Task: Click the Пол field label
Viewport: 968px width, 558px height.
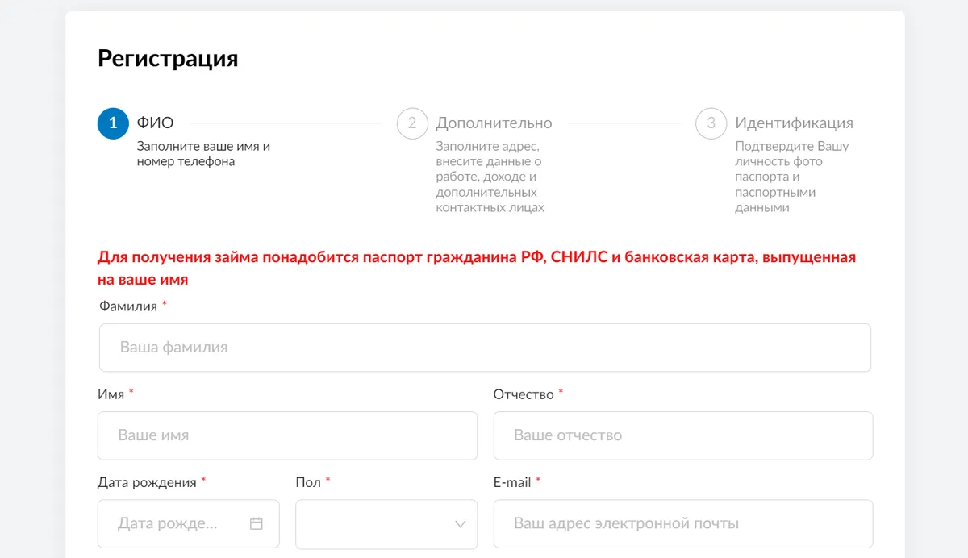Action: 308,482
